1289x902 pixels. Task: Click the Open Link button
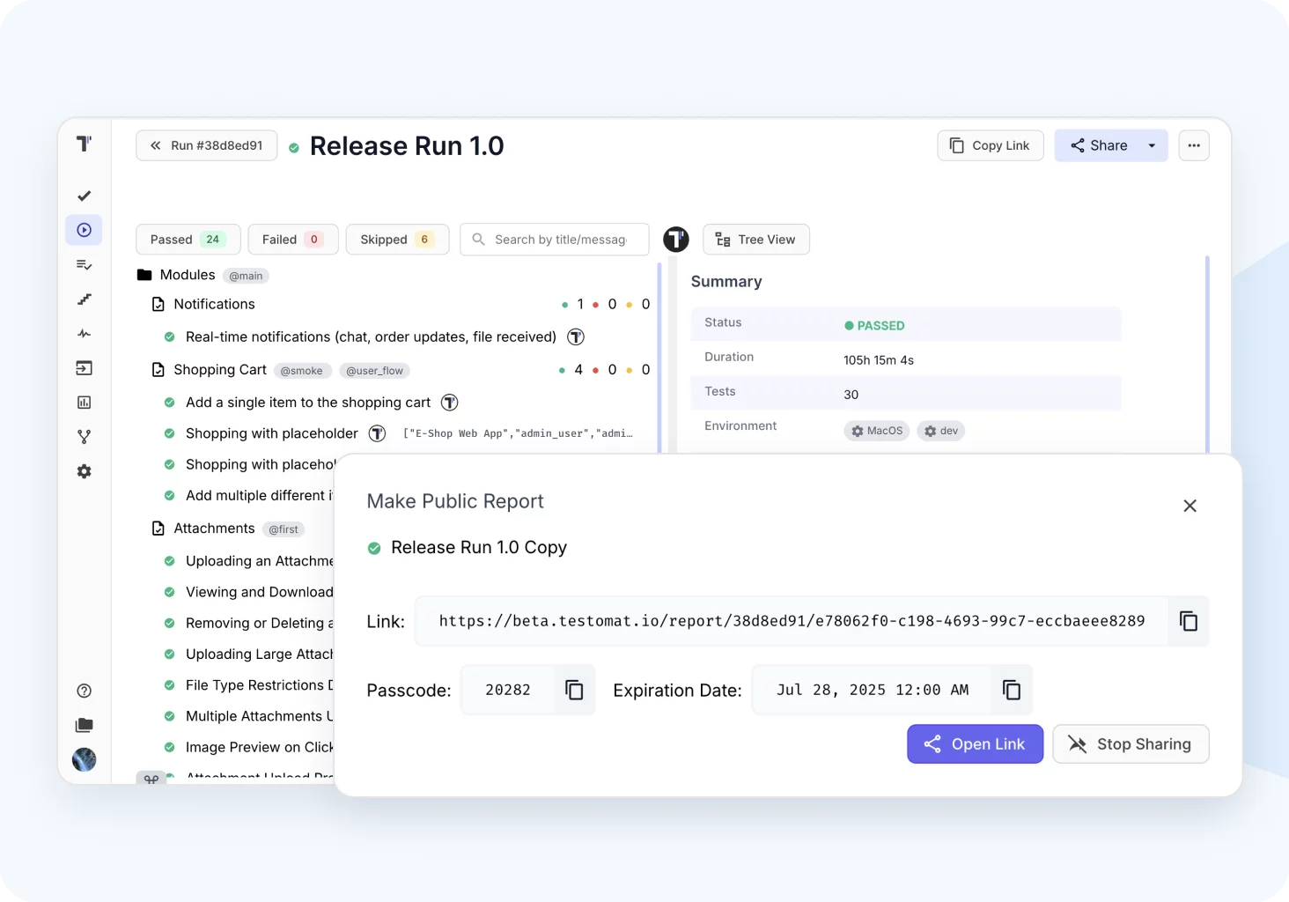pyautogui.click(x=975, y=744)
